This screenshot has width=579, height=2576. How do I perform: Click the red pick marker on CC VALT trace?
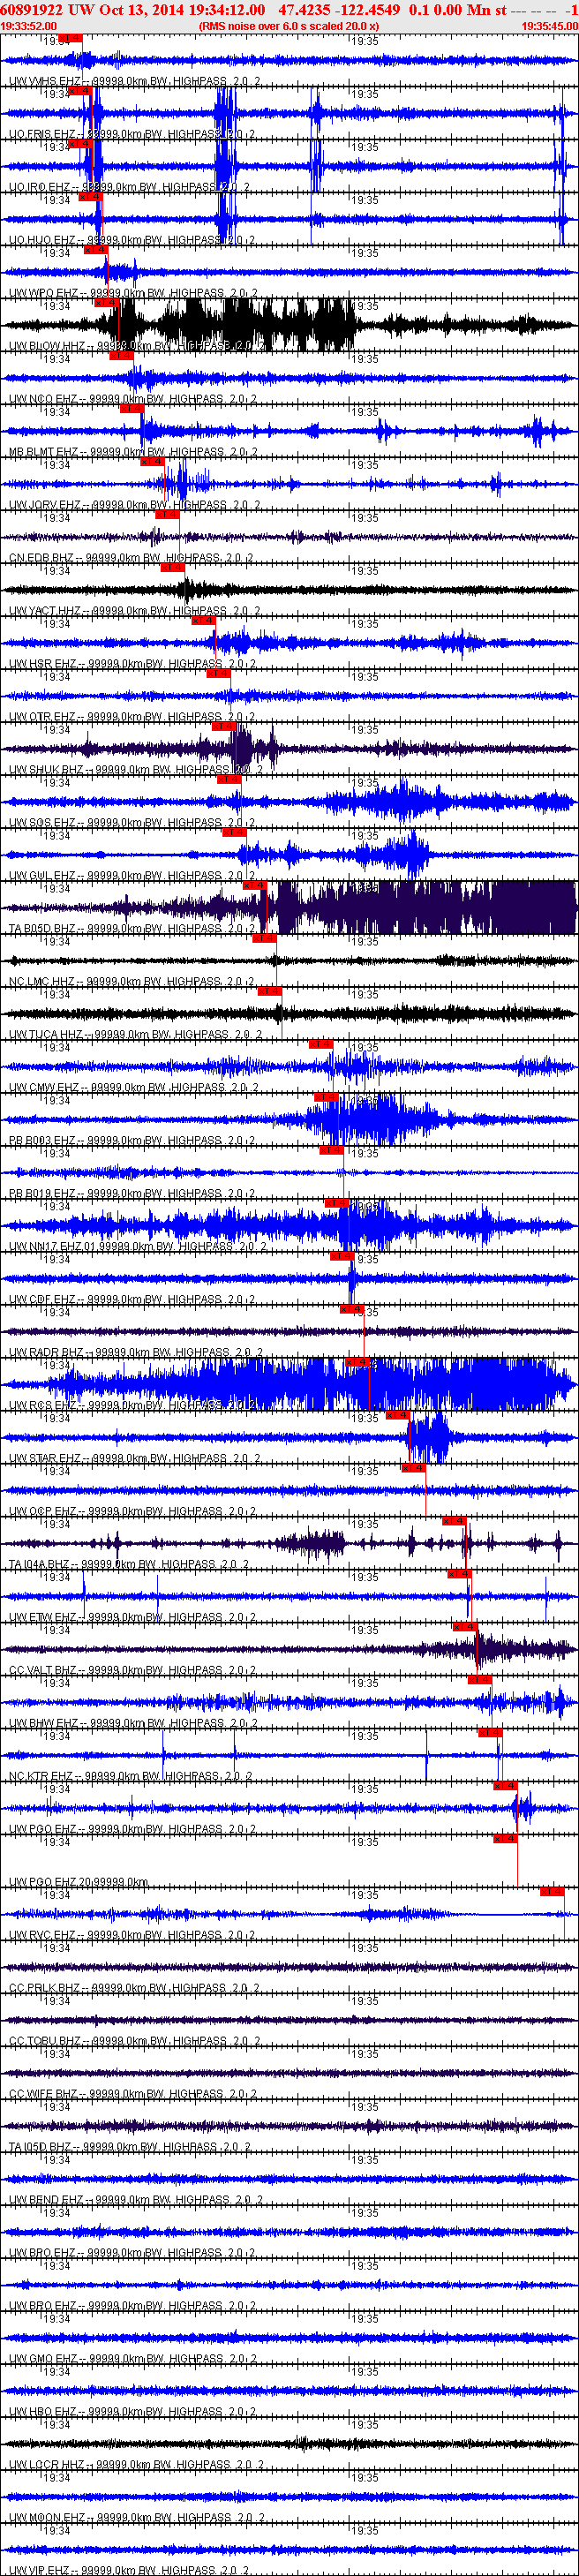click(464, 1627)
